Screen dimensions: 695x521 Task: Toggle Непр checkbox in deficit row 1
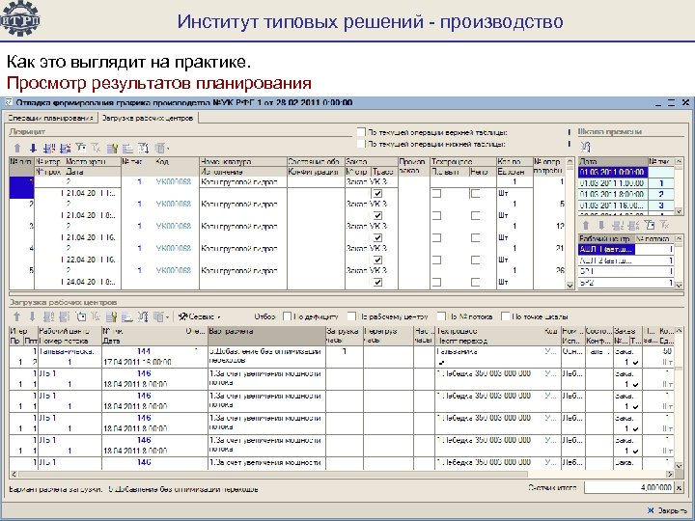475,194
